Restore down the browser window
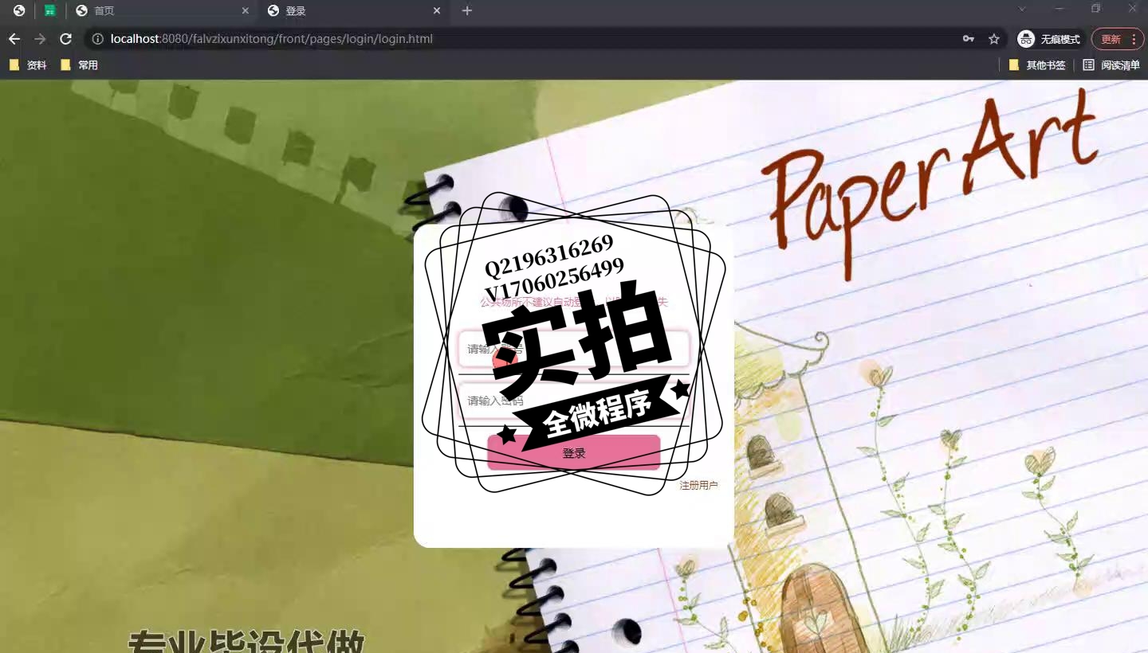The width and height of the screenshot is (1148, 653). point(1096,9)
